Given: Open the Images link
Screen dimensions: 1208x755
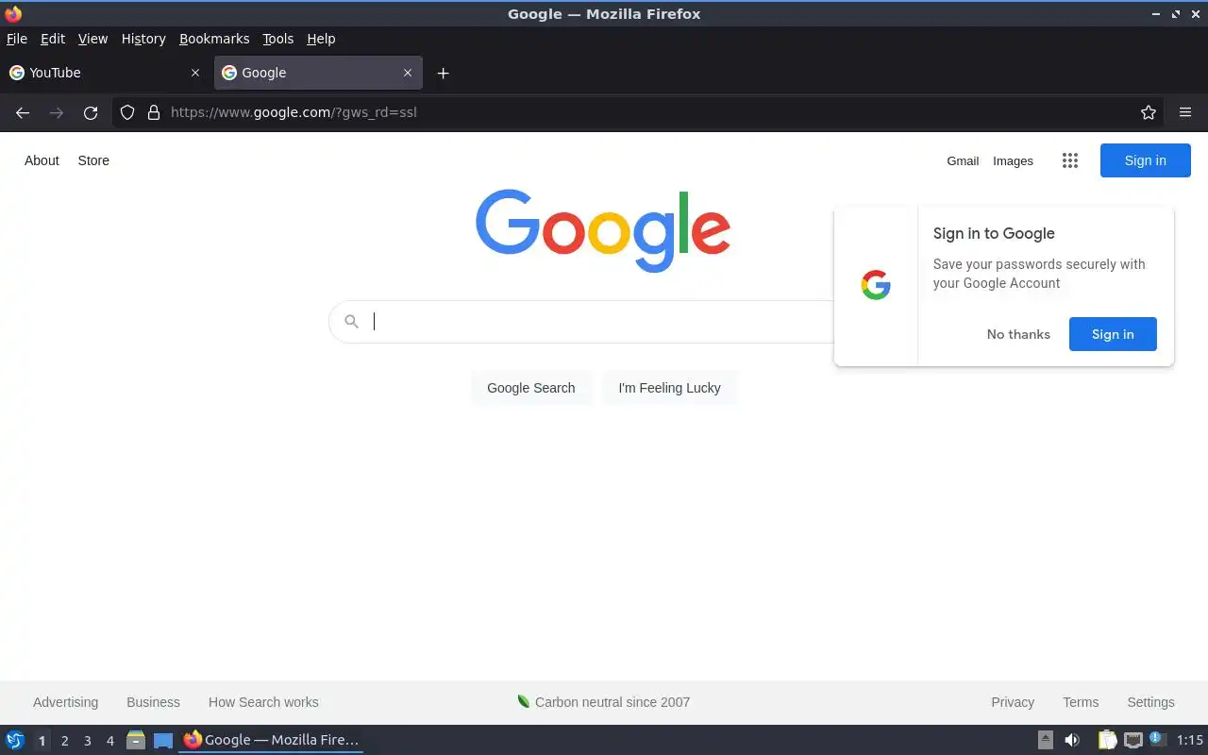Looking at the screenshot, I should [1013, 160].
